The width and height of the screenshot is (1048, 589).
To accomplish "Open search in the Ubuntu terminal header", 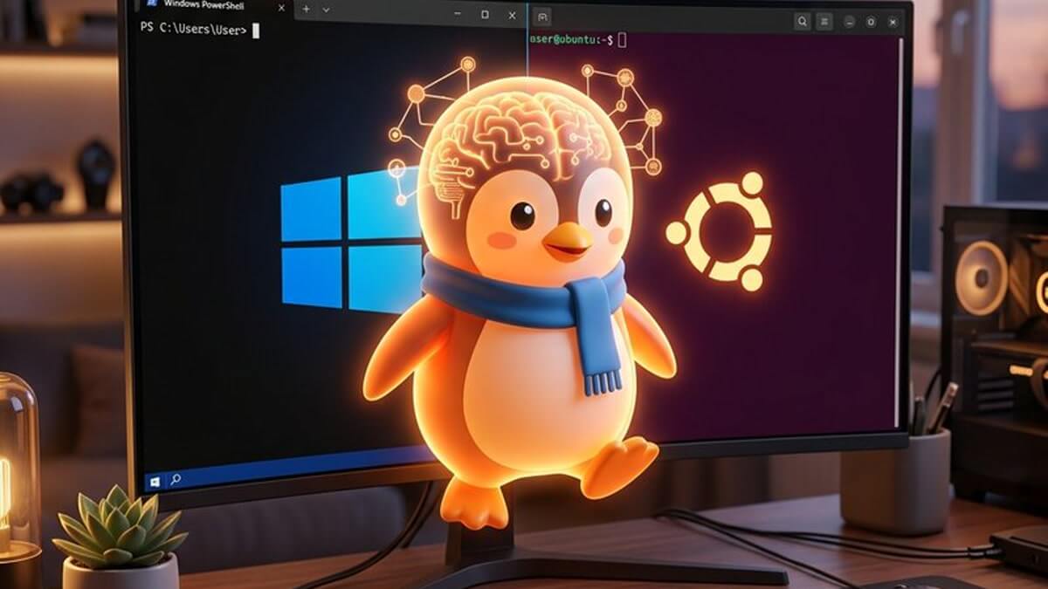I will 803,21.
